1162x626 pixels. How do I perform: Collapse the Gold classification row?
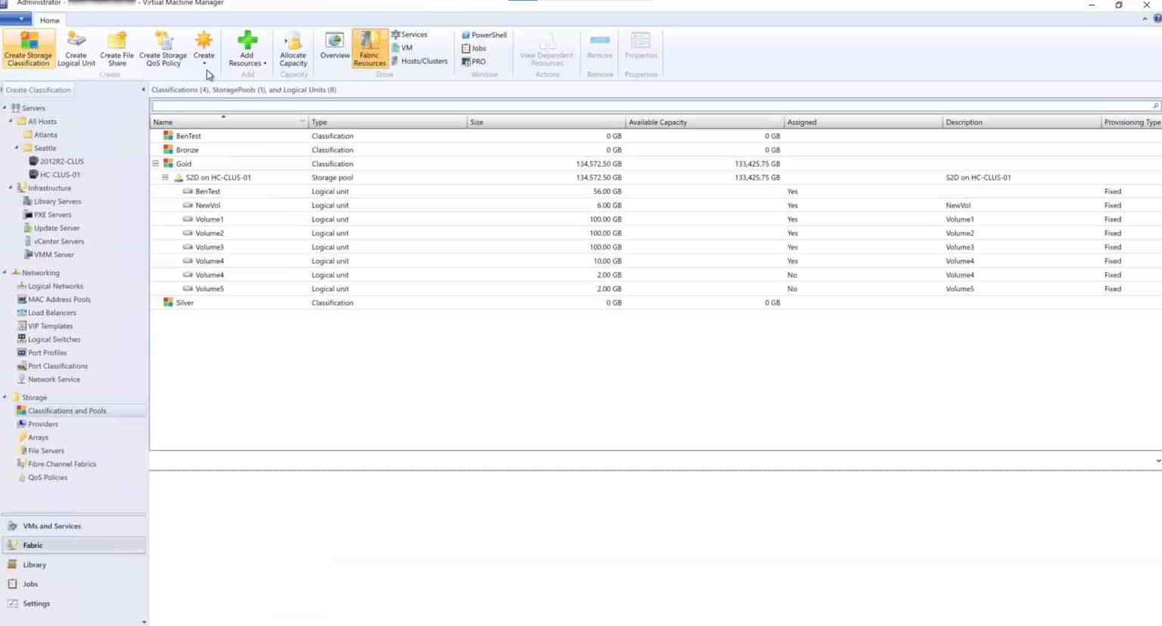tap(155, 163)
